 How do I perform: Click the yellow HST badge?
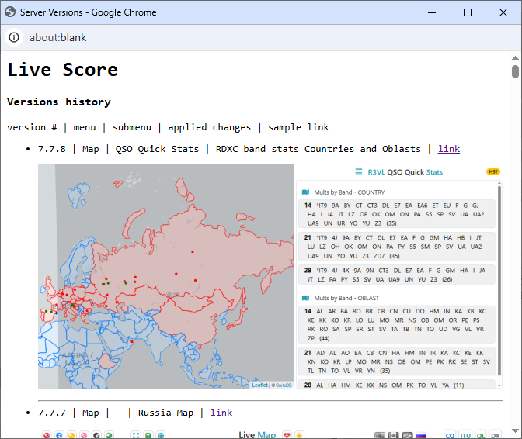[x=493, y=172]
